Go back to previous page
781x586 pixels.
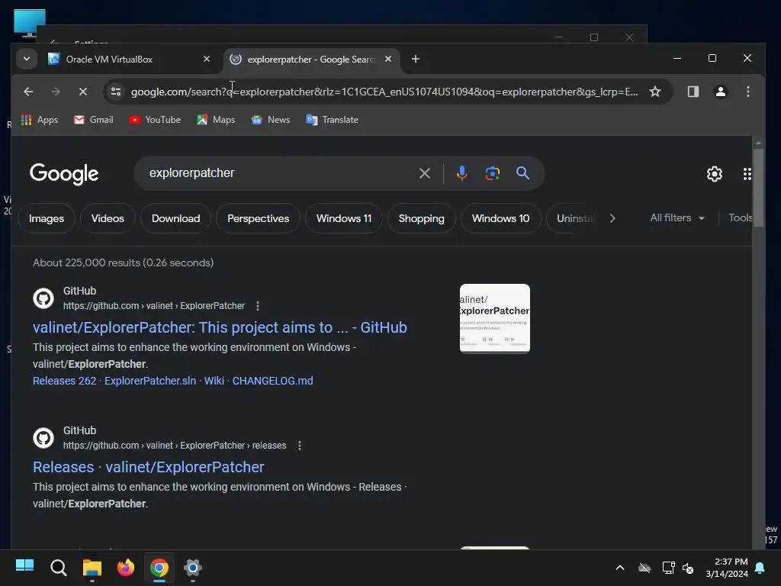(x=28, y=92)
